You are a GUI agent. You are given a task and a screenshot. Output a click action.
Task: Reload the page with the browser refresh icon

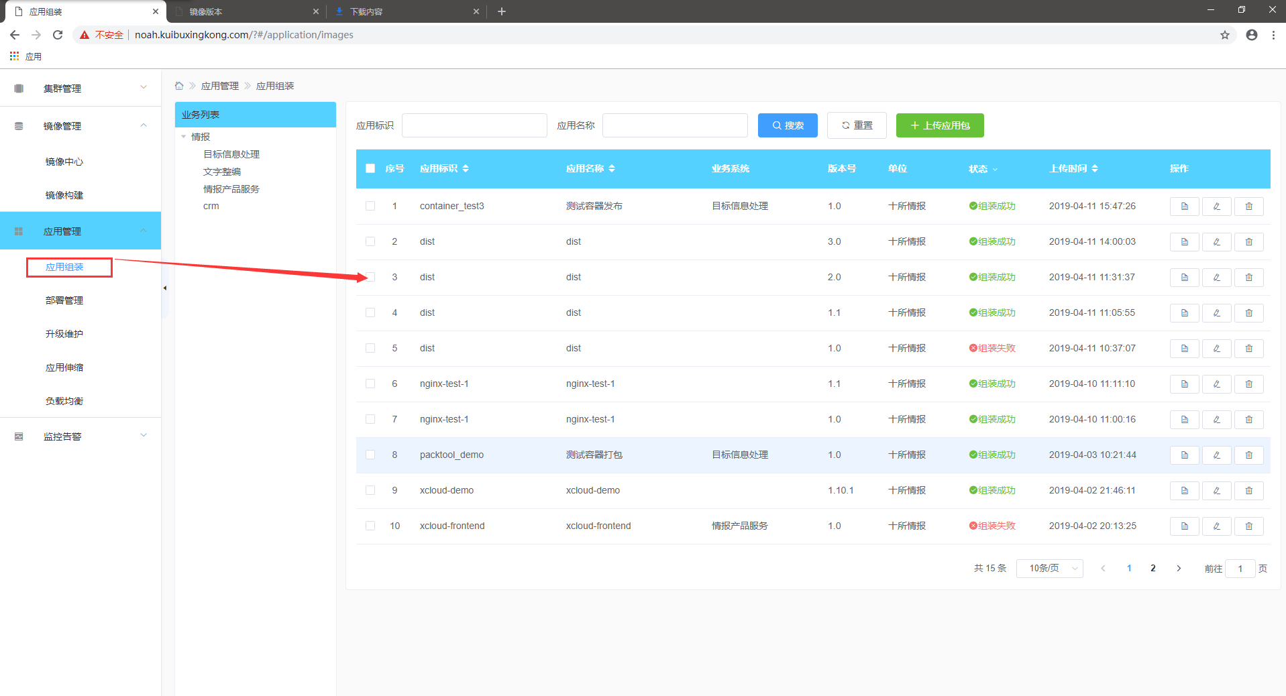pyautogui.click(x=58, y=35)
